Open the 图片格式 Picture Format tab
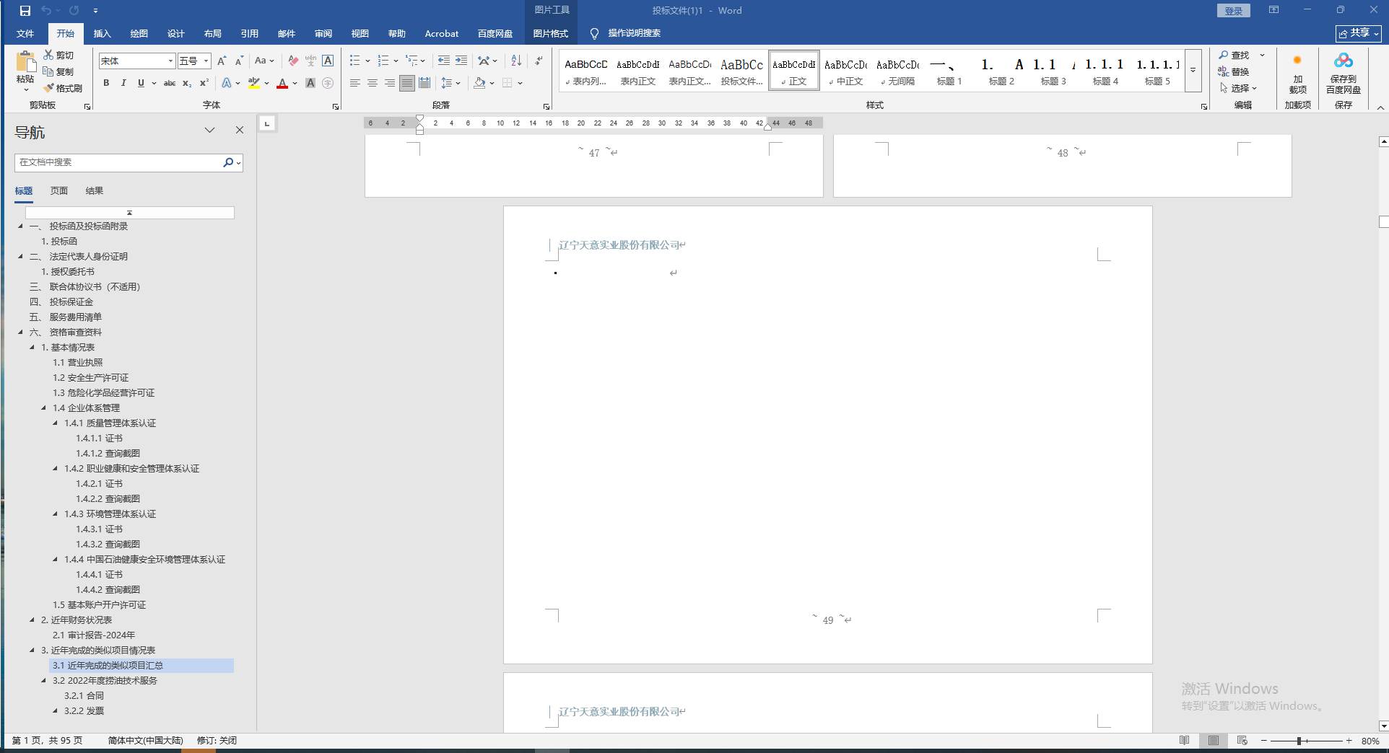This screenshot has width=1389, height=753. (x=551, y=33)
